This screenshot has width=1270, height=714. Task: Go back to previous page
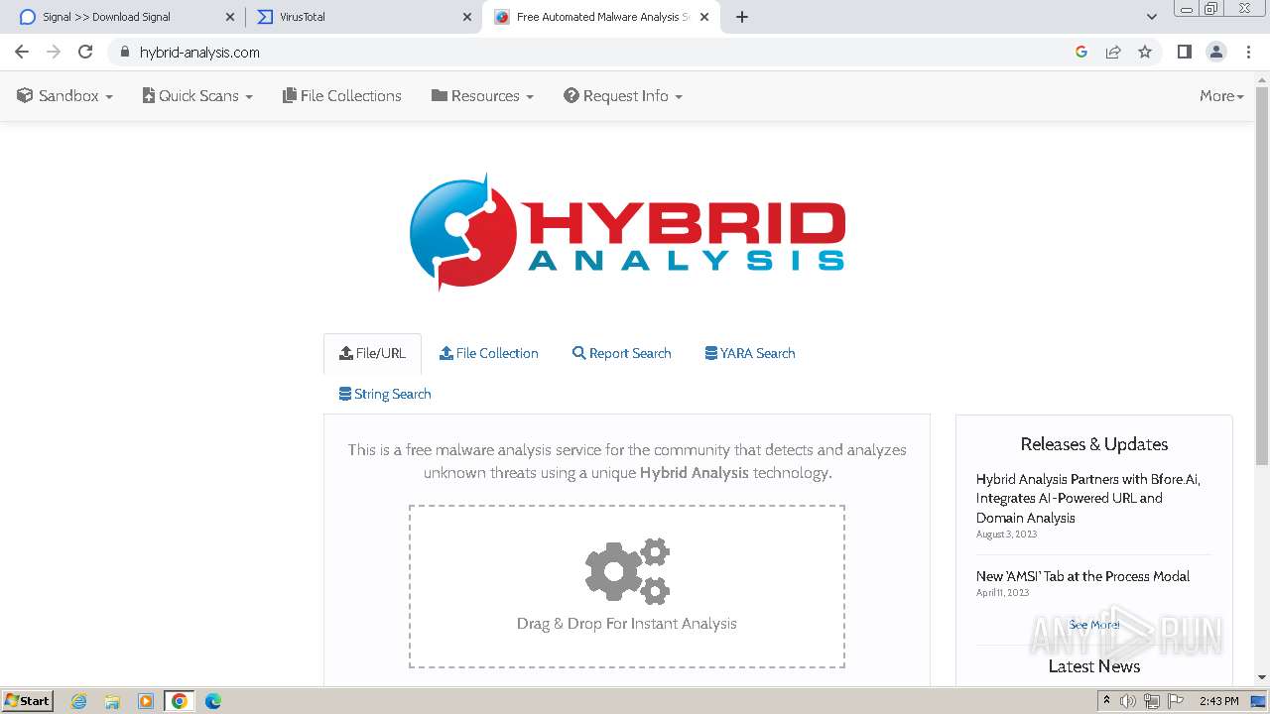pos(22,52)
